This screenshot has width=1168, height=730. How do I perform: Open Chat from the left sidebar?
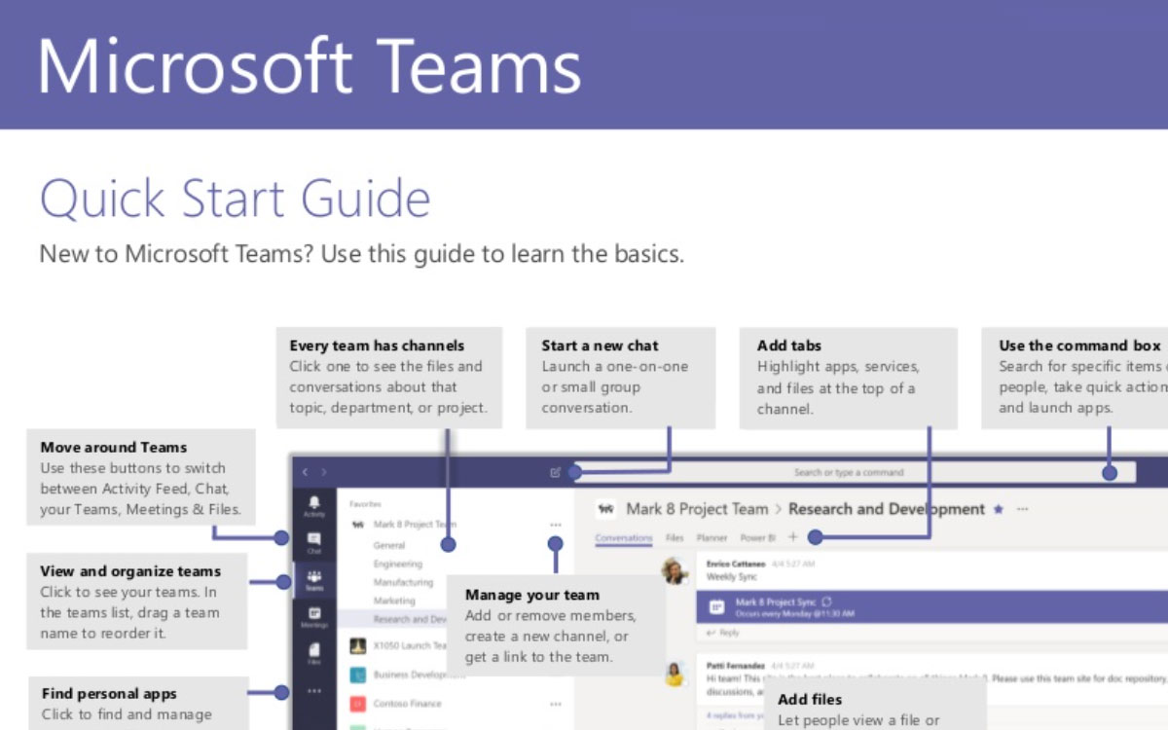pyautogui.click(x=313, y=542)
